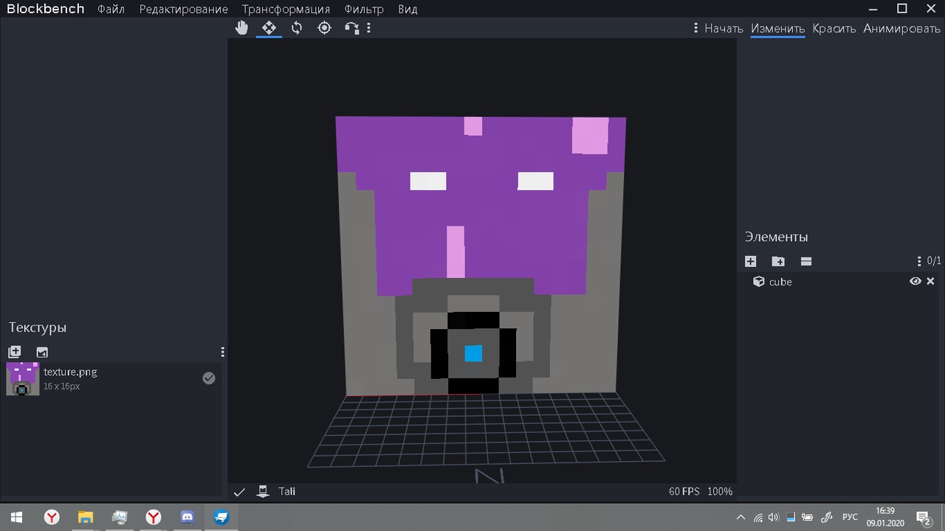Open the Текстуры panel three-dots menu
Viewport: 945px width, 531px height.
coord(222,353)
